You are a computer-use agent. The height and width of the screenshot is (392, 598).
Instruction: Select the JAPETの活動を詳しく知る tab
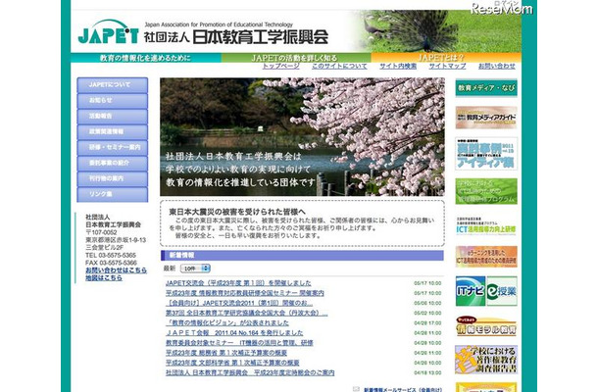click(x=296, y=58)
